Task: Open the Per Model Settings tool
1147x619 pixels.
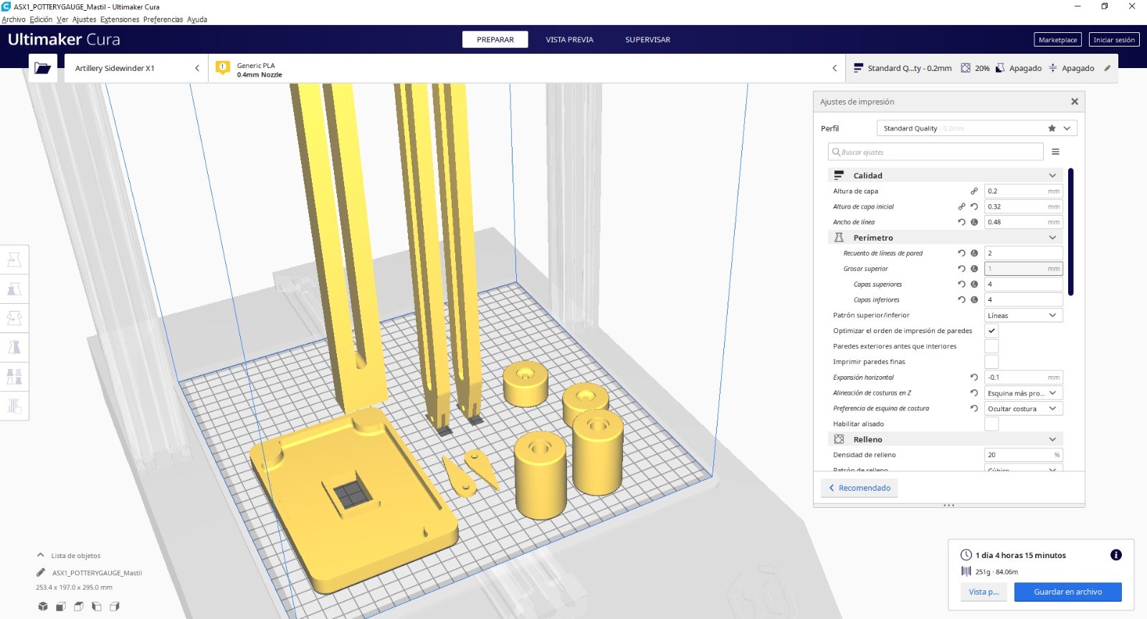Action: [x=14, y=377]
